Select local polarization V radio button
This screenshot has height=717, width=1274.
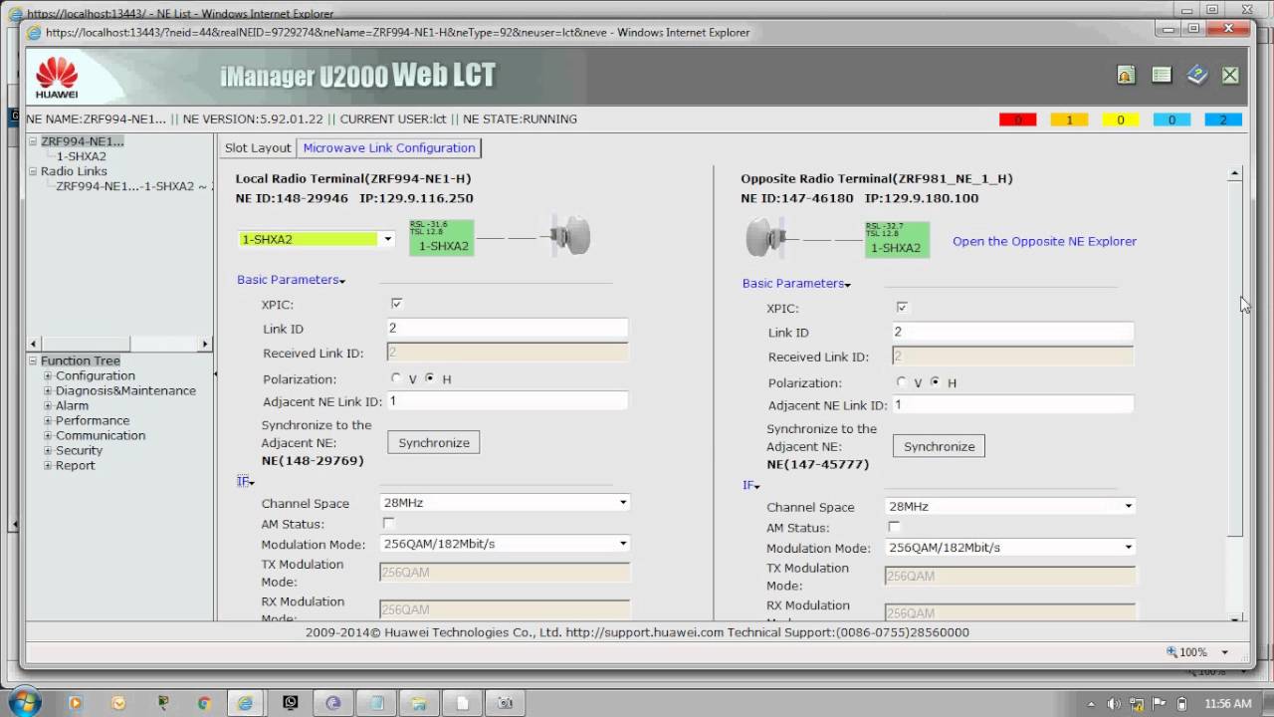[396, 378]
